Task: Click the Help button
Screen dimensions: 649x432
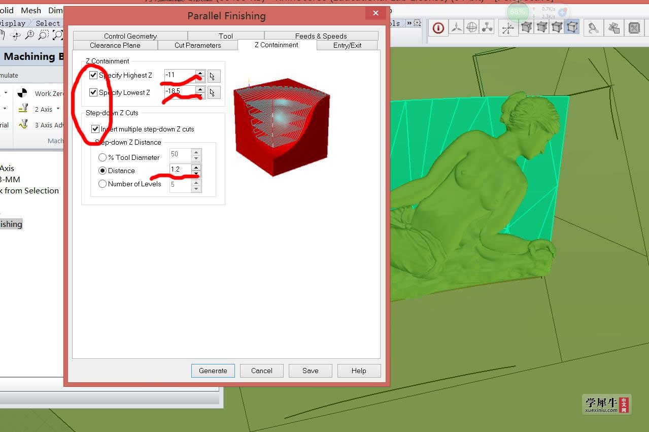Action: point(359,371)
